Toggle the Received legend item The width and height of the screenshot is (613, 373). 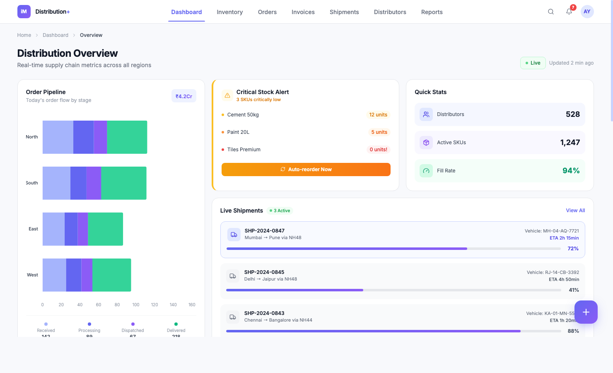point(46,327)
